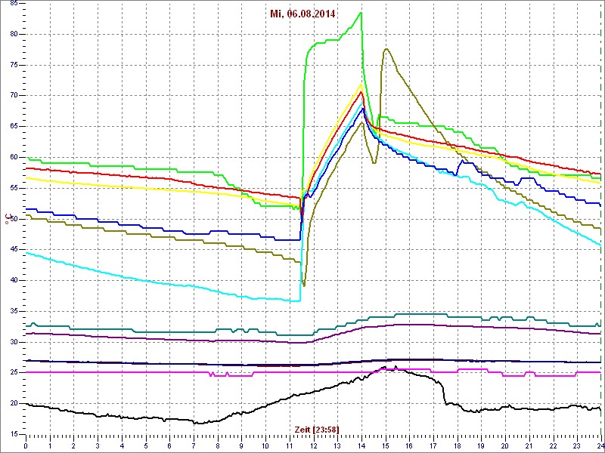Viewport: 605px width, 453px height.
Task: Click hour 1 on the time axis
Action: tap(50, 445)
